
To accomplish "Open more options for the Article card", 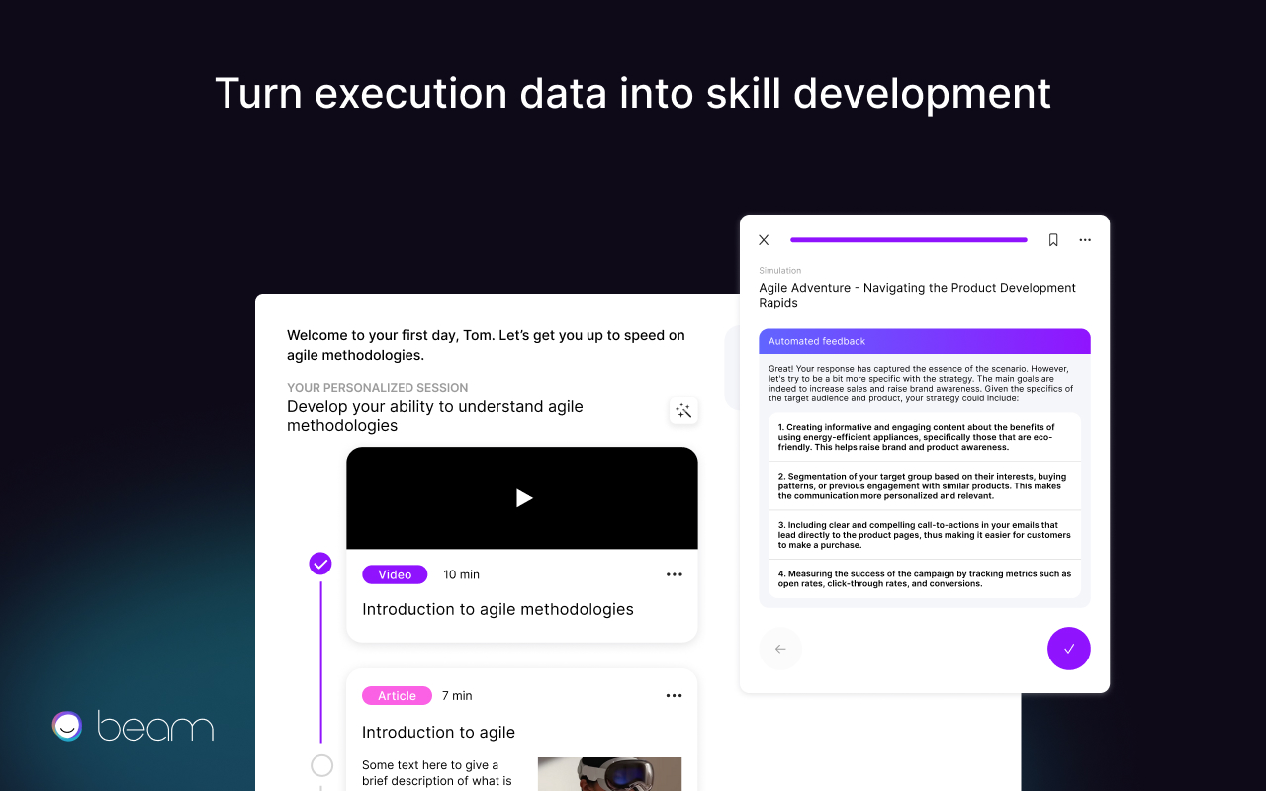I will tap(675, 696).
